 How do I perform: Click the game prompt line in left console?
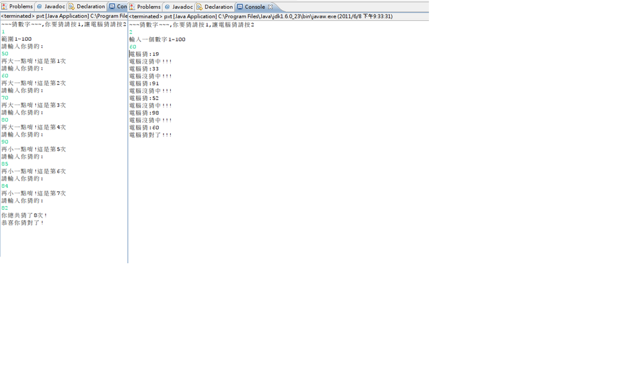(x=64, y=24)
